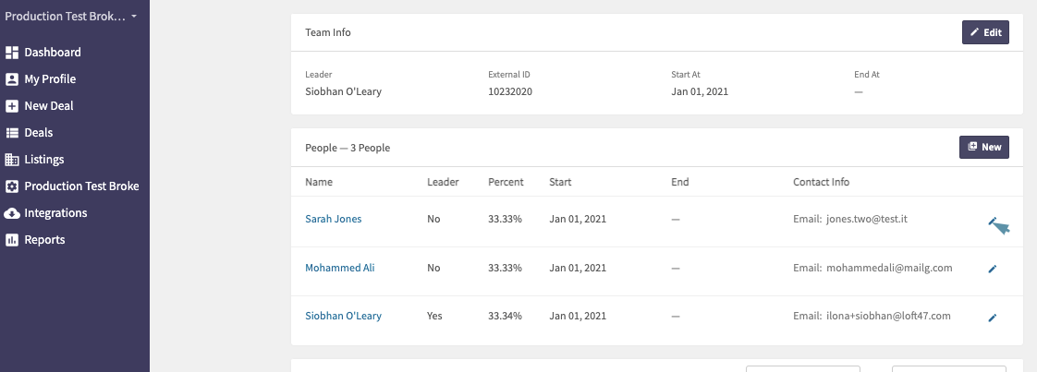The width and height of the screenshot is (1037, 372).
Task: Edit Mohammed Ali row with pencil icon
Action: [992, 269]
